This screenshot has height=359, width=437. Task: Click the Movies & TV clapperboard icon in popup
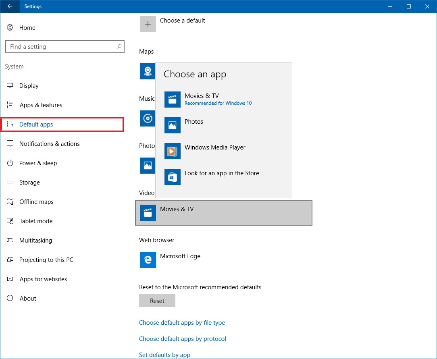coord(173,100)
